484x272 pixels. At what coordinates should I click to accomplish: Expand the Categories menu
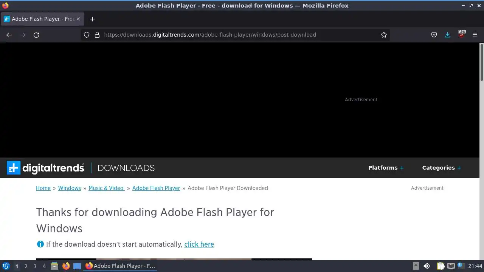click(441, 168)
